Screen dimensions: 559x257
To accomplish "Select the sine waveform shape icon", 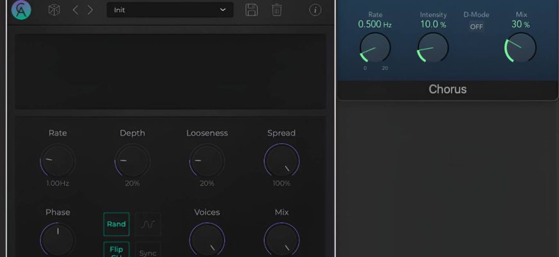I will pos(148,224).
